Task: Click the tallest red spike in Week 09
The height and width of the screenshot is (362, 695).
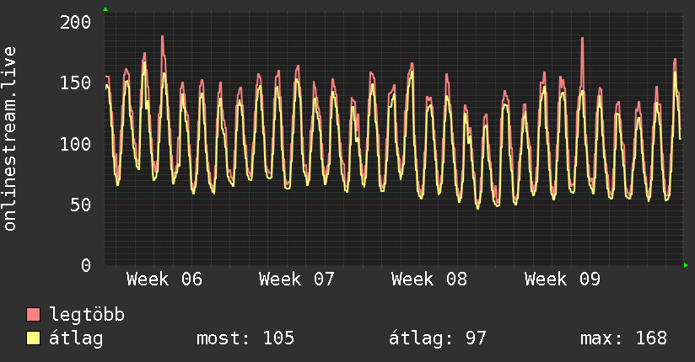Action: [x=582, y=40]
